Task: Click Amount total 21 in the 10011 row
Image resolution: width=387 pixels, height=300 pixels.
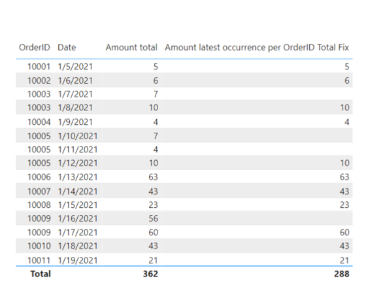Action: click(153, 260)
